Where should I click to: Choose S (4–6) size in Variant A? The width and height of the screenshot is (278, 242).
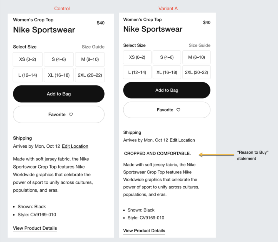pos(167,57)
